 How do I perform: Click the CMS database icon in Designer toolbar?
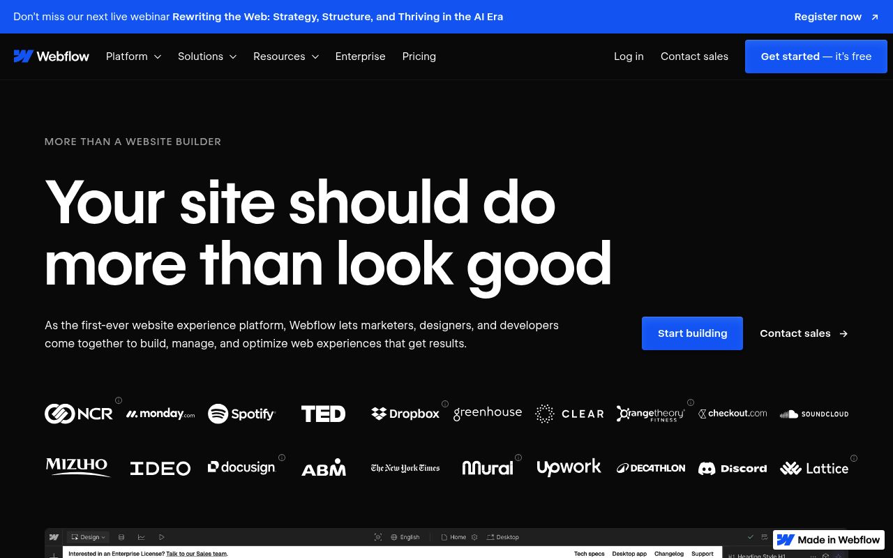tap(121, 537)
